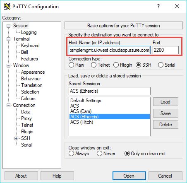The image size is (187, 183).
Task: Set close window on exit to Never
Action: point(99,154)
